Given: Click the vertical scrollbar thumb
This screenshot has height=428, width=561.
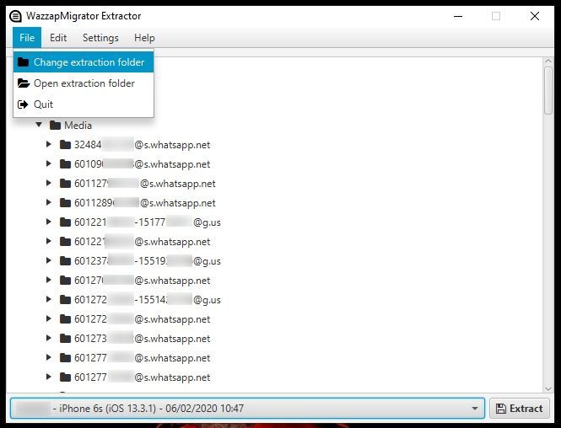Looking at the screenshot, I should tap(548, 90).
